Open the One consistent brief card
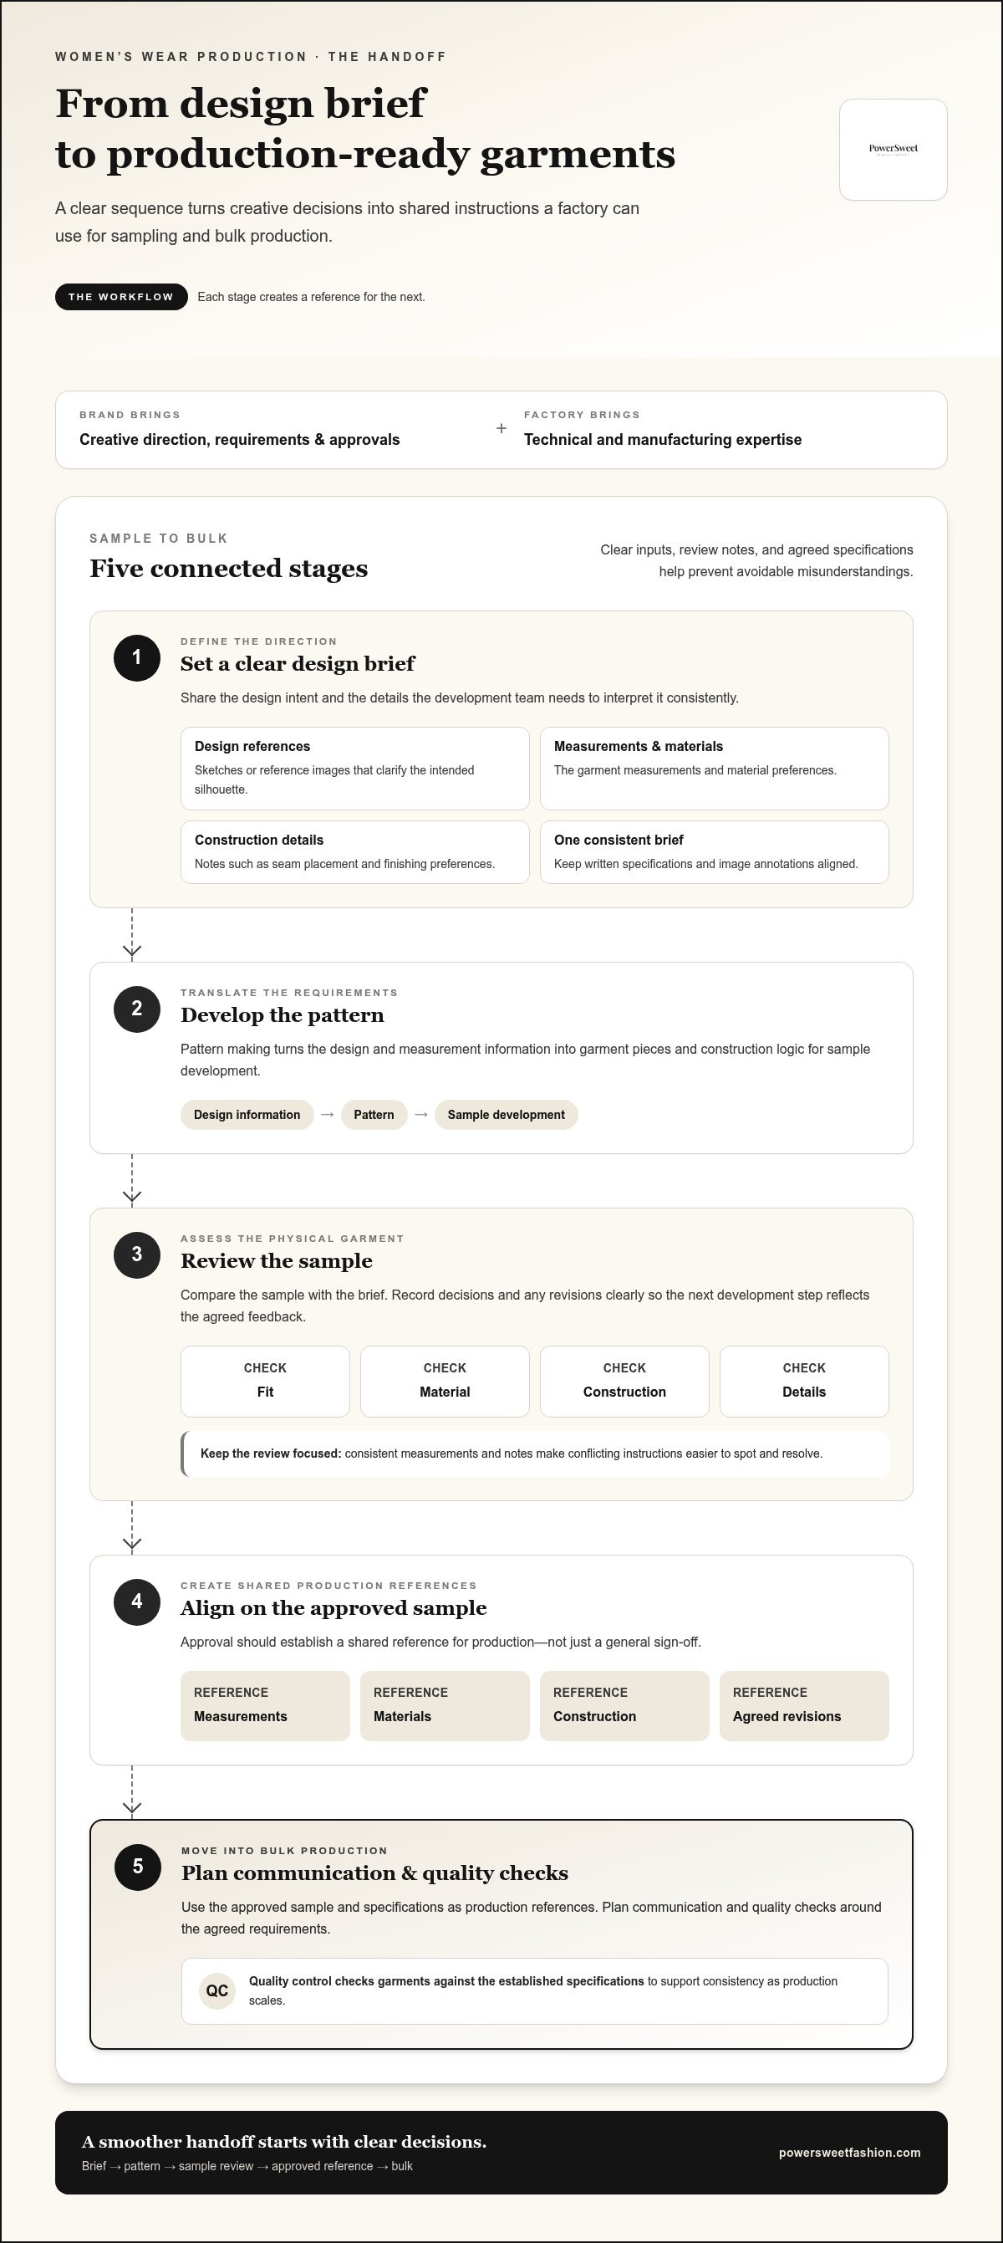The width and height of the screenshot is (1003, 2243). click(x=714, y=851)
